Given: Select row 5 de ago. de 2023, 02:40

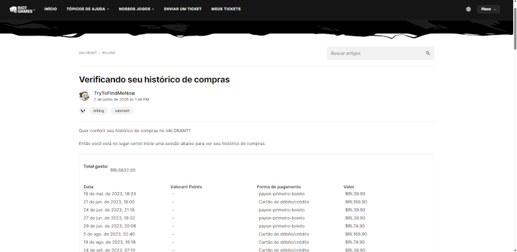Looking at the screenshot, I should point(257,234).
